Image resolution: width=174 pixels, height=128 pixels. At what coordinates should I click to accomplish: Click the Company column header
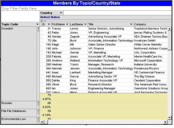point(153,24)
